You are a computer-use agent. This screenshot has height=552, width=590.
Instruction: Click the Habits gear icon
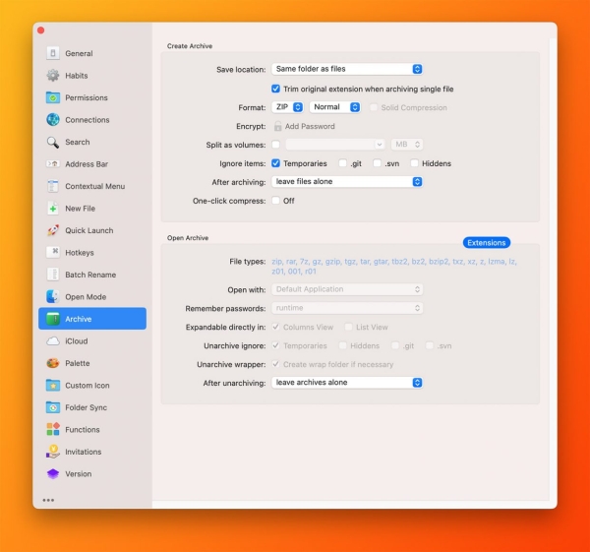53,76
